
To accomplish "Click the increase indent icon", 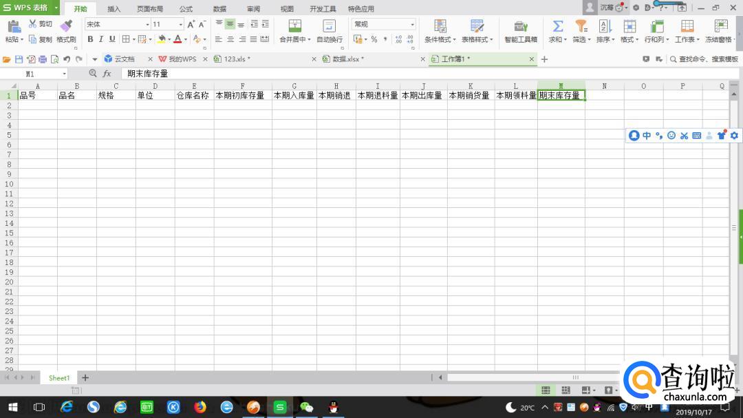I will 266,23.
